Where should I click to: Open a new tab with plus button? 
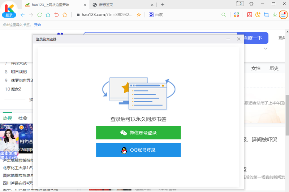click(162, 5)
